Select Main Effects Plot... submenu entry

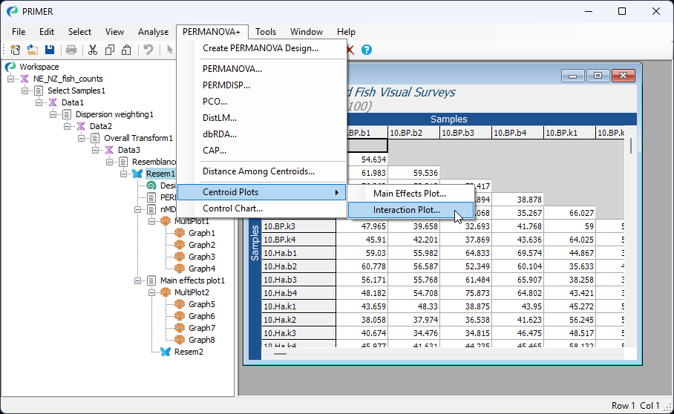[409, 194]
